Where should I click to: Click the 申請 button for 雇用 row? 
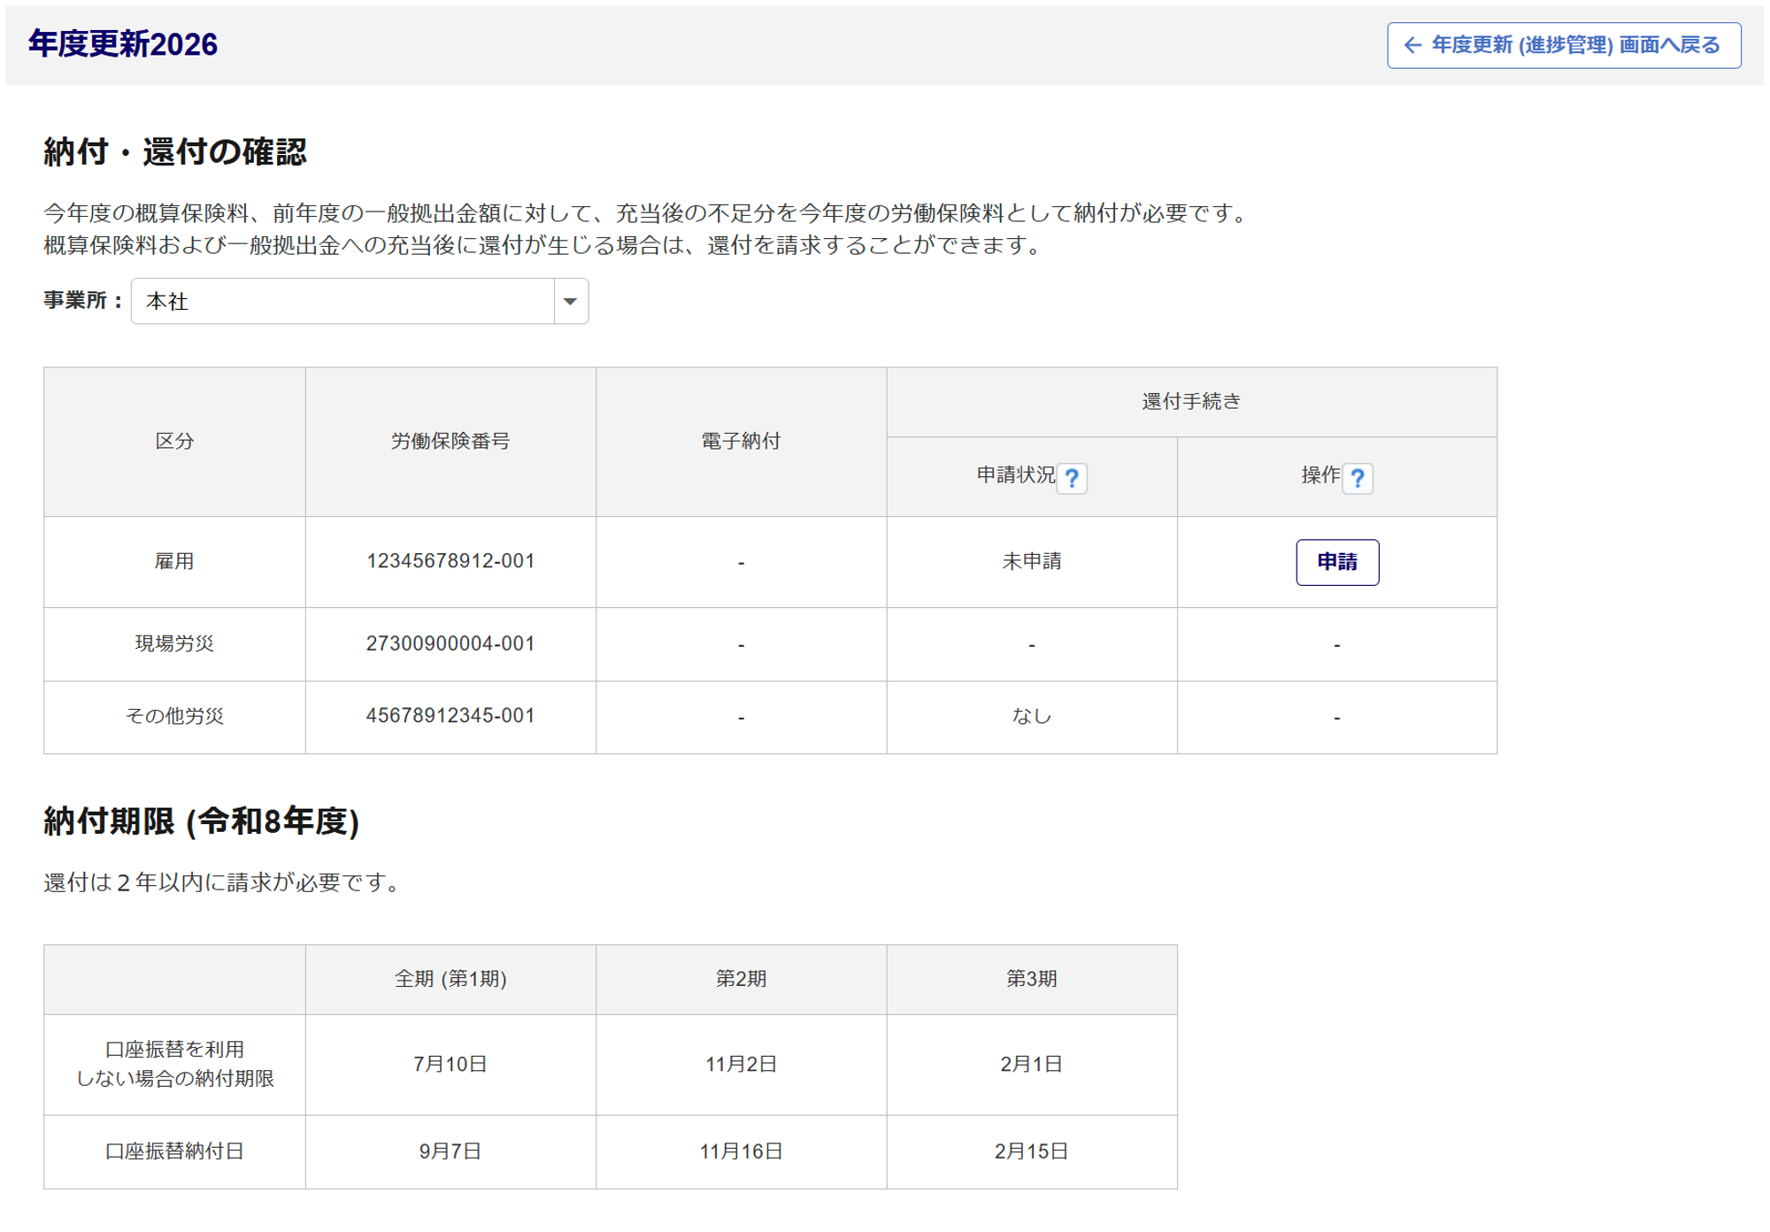1337,562
